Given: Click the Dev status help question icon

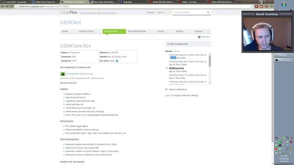Looking at the screenshot, I should click(117, 61).
